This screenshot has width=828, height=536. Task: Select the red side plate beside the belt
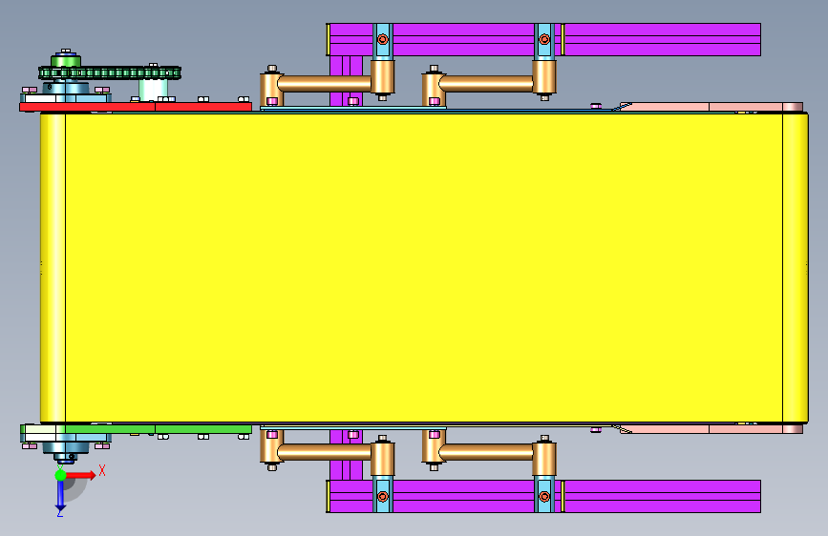click(136, 107)
